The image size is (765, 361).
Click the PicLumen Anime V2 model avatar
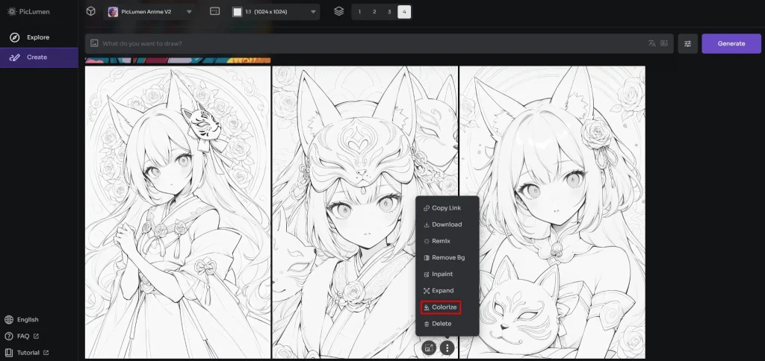(x=114, y=12)
